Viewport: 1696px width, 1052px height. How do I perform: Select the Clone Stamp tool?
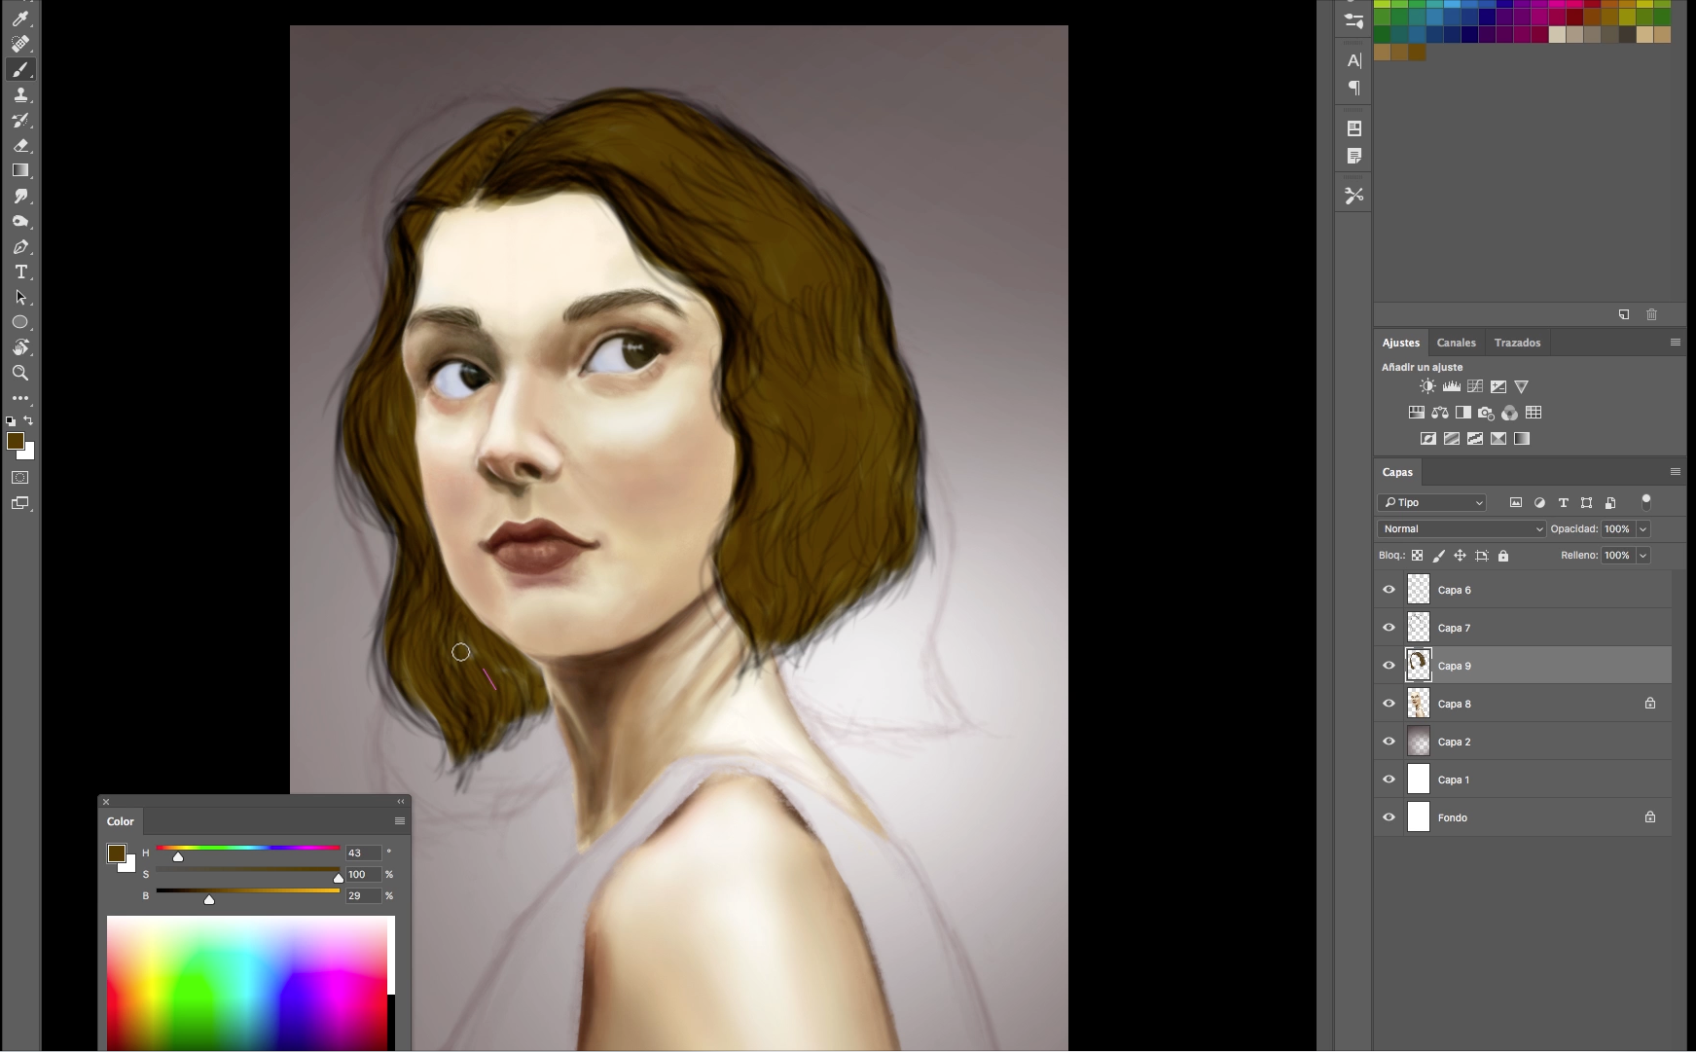pos(20,94)
